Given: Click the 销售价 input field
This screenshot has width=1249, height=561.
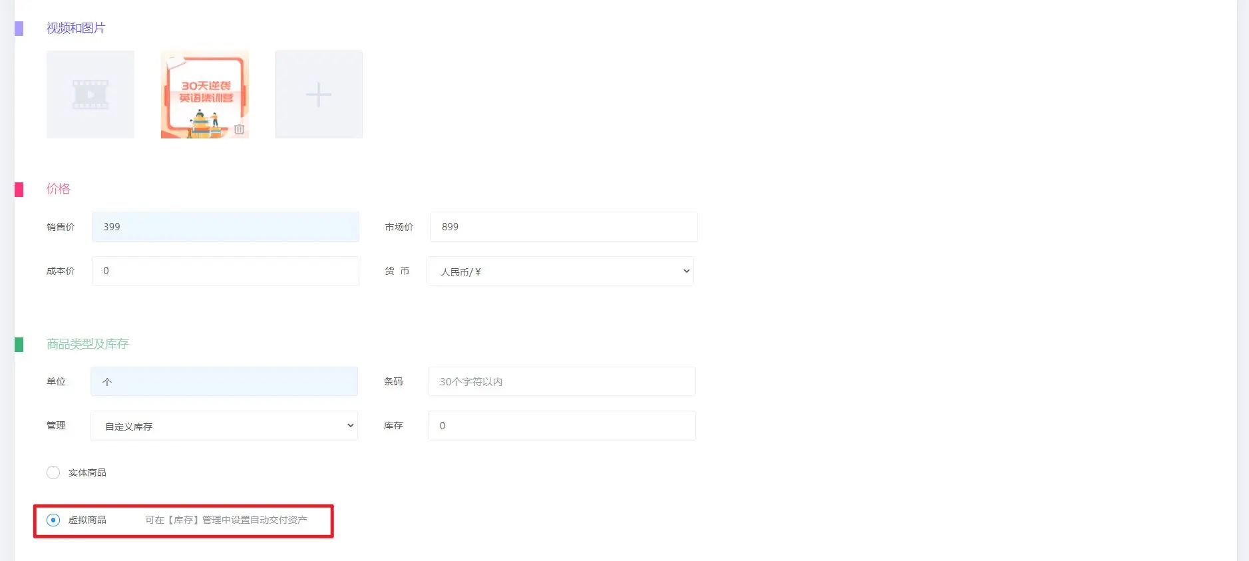Looking at the screenshot, I should tap(225, 227).
